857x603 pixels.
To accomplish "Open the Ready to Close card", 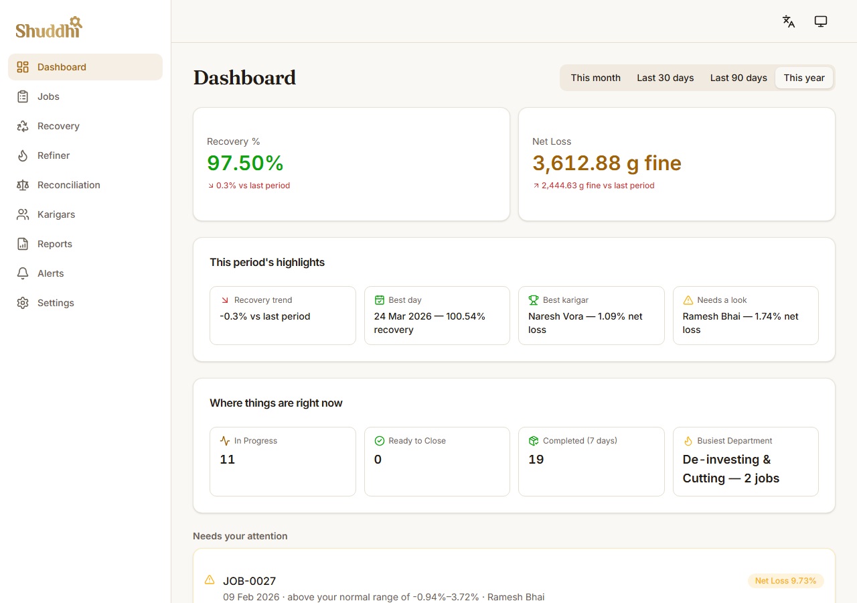I will (437, 462).
